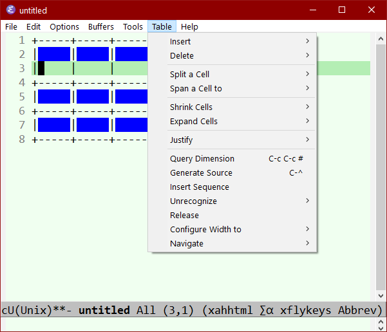Screen dimensions: 387x332
Task: Open the Options menu
Action: pos(64,26)
